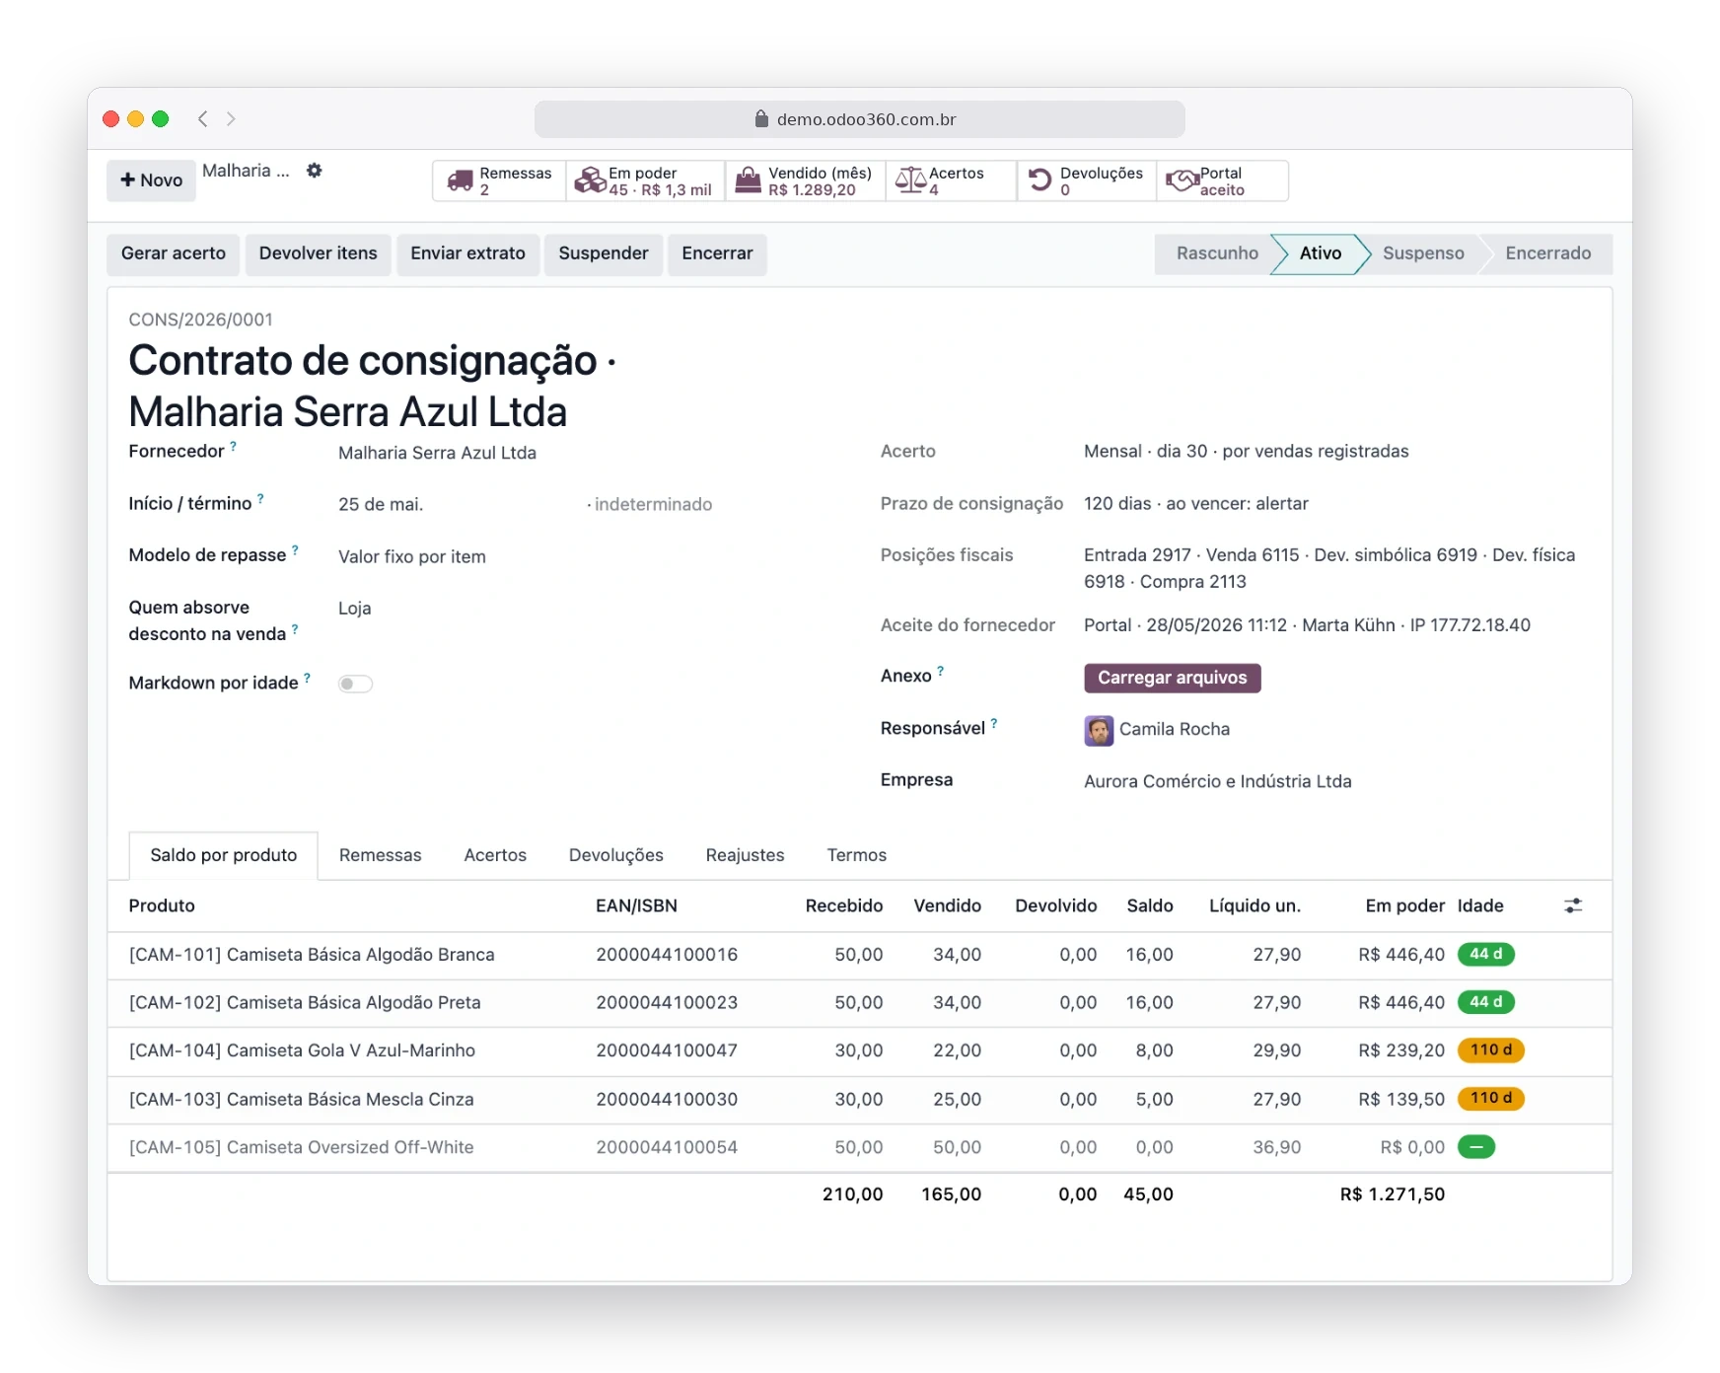Viewport: 1720px width, 1373px height.
Task: Open column options icon in table header
Action: tap(1573, 905)
